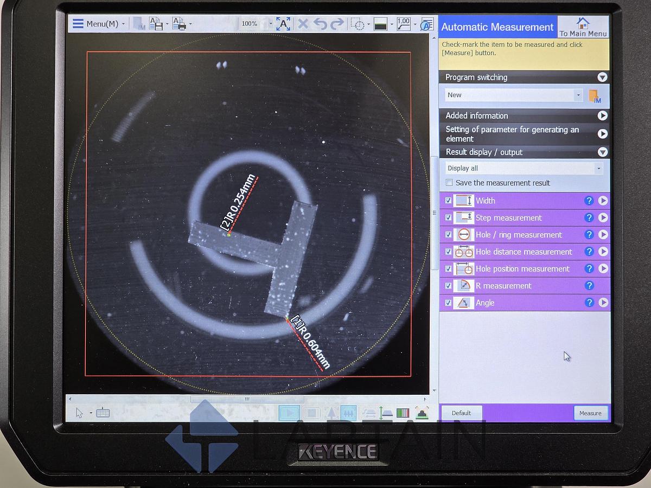
Task: Click the 1.00 dimension display settings icon
Action: coord(403,24)
